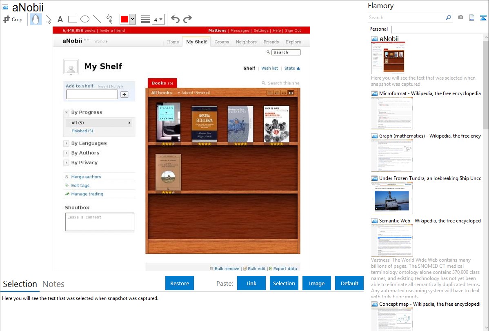489x331 pixels.
Task: Click the Restore button
Action: click(180, 283)
